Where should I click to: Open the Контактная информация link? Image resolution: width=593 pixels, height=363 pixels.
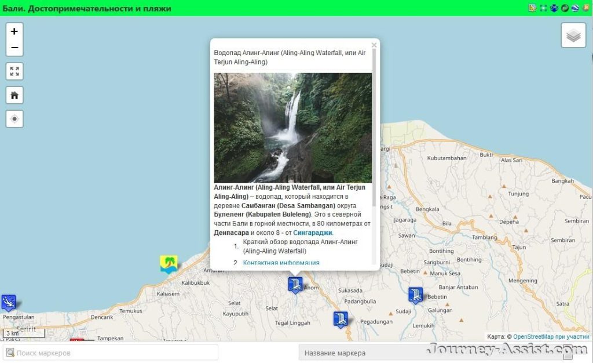pos(281,262)
